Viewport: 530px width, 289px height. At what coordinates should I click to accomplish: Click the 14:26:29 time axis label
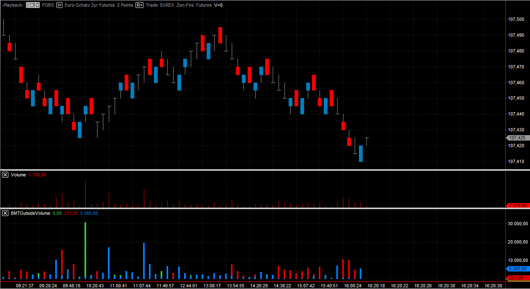tap(259, 286)
